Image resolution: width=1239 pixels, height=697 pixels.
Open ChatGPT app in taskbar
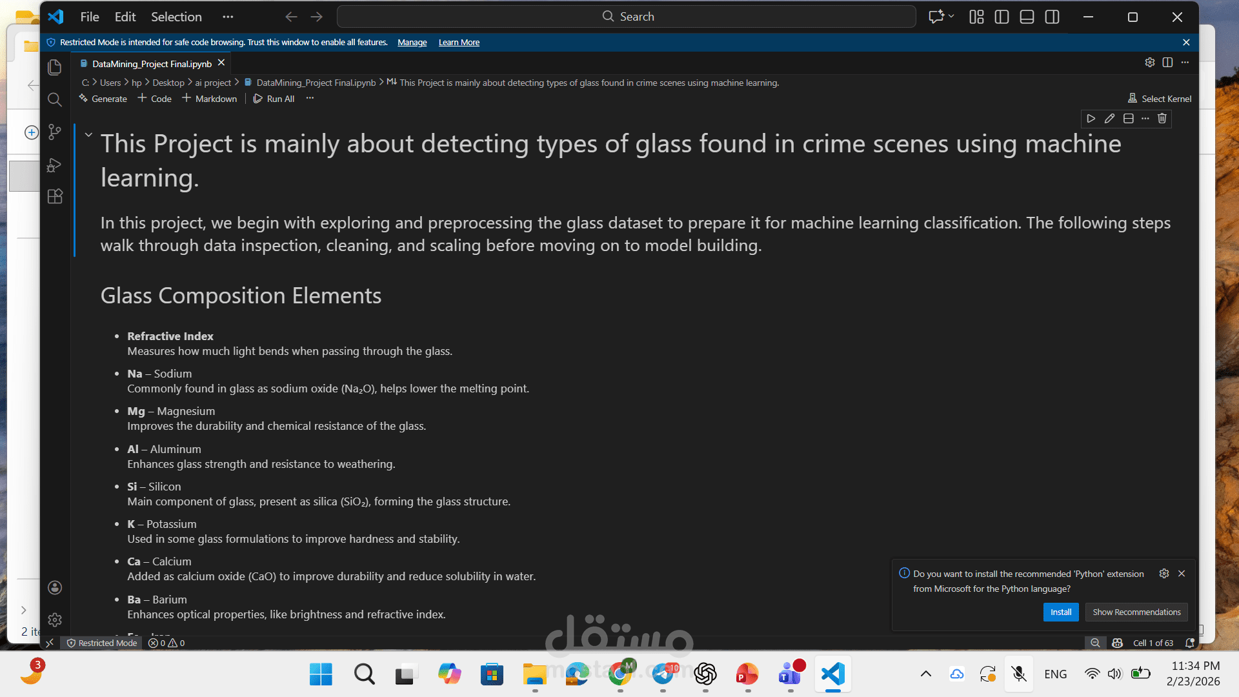click(705, 674)
